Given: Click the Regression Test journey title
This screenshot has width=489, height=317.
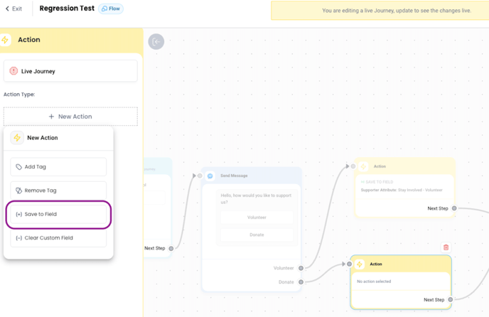Looking at the screenshot, I should tap(67, 9).
